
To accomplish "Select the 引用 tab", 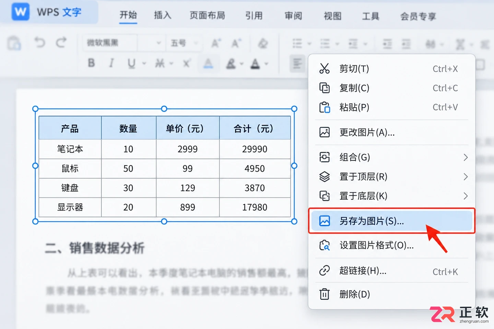I will (x=254, y=15).
